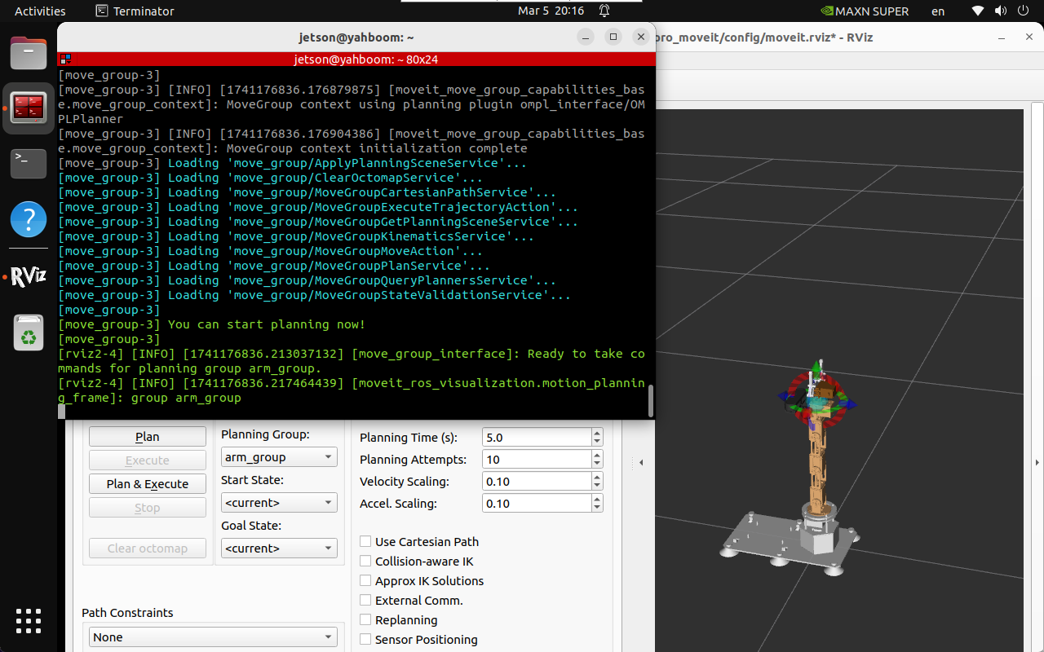
Task: Click the 'MoveGroupStateValidationService' loading line
Action: pyautogui.click(x=315, y=295)
